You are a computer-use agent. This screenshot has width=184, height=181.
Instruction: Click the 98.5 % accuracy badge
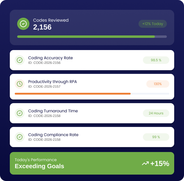[156, 60]
